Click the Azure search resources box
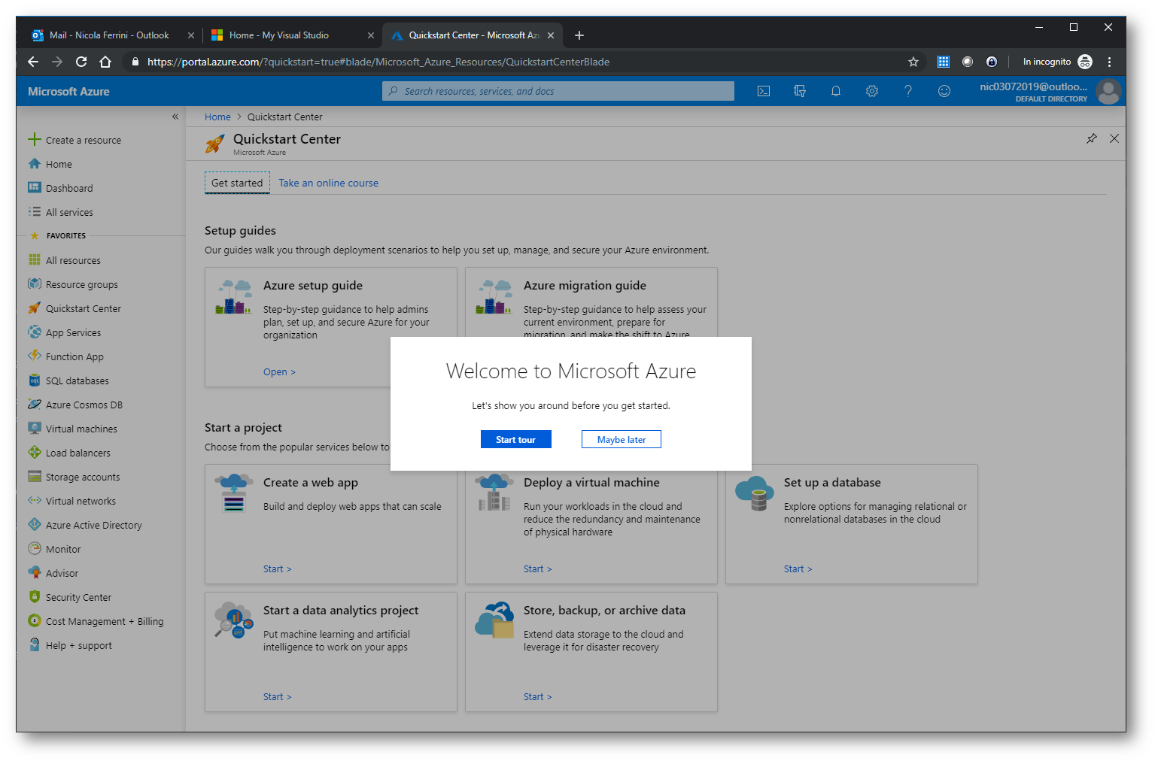This screenshot has height=764, width=1158. coord(558,91)
